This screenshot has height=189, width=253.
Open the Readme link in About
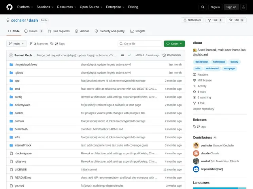pyautogui.click(x=200, y=74)
